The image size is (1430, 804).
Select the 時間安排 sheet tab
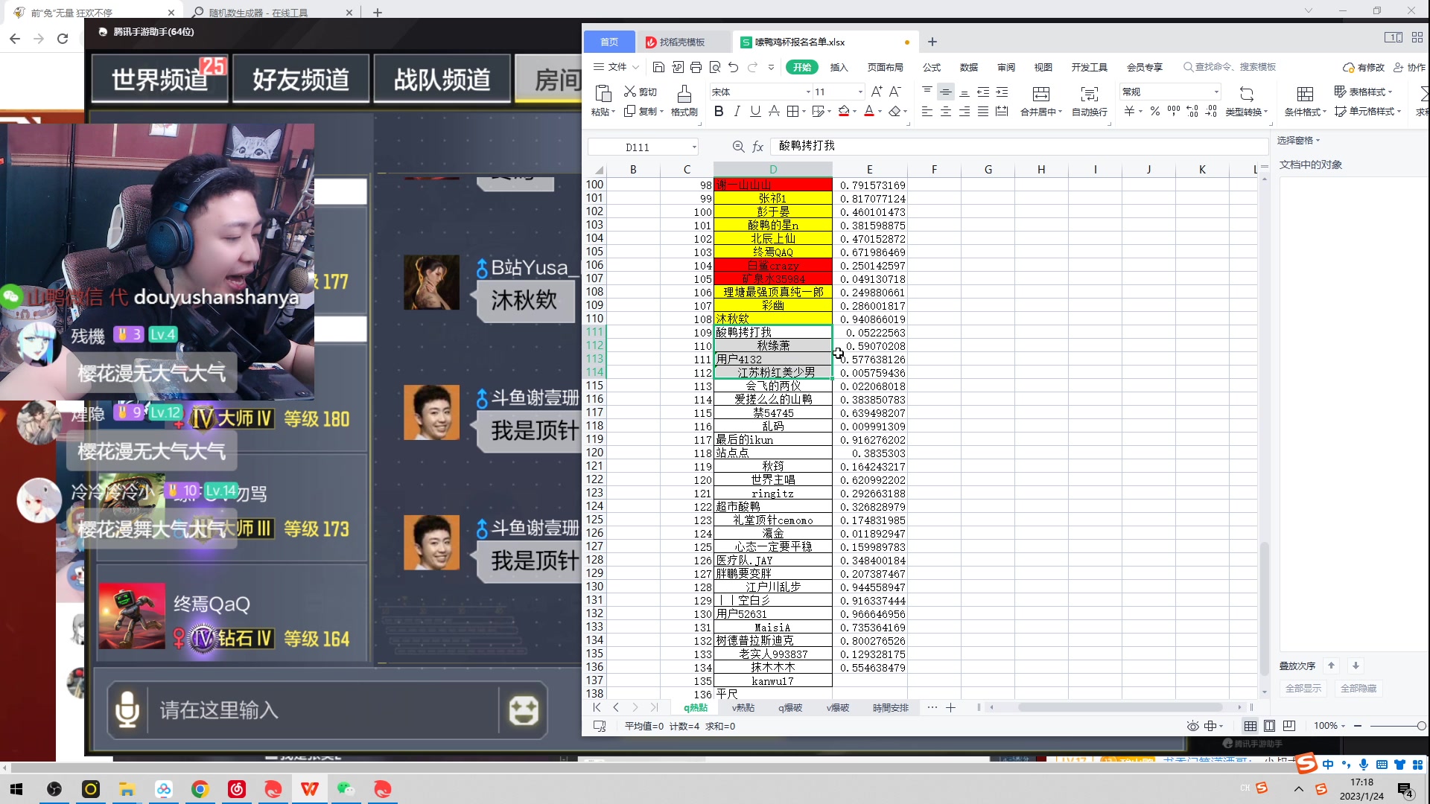891,708
